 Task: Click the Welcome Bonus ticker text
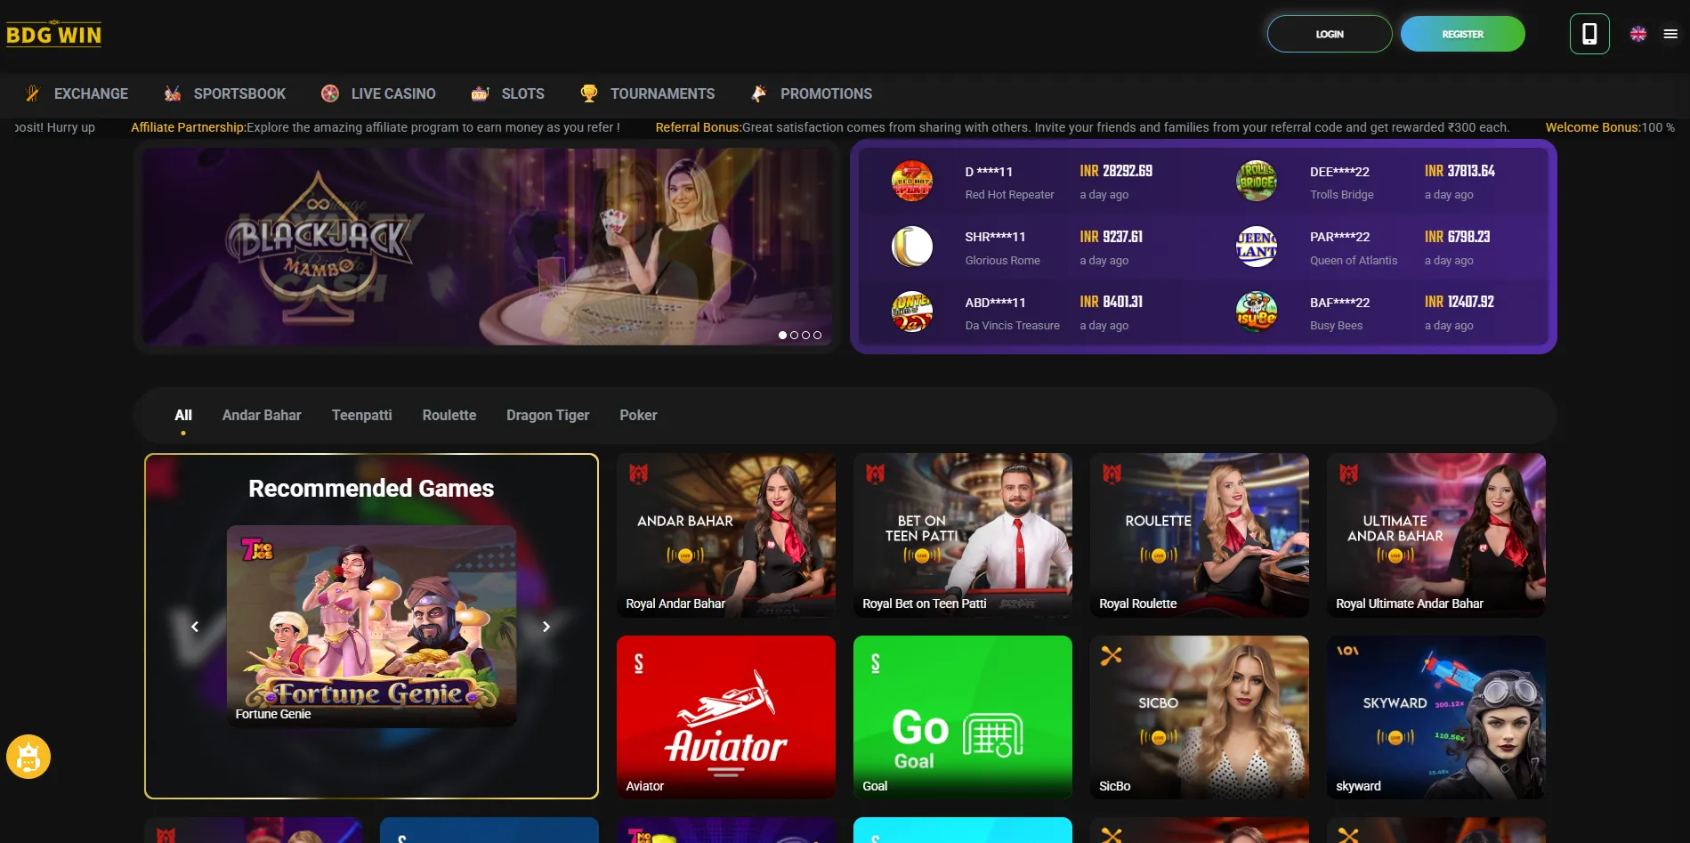pyautogui.click(x=1610, y=127)
